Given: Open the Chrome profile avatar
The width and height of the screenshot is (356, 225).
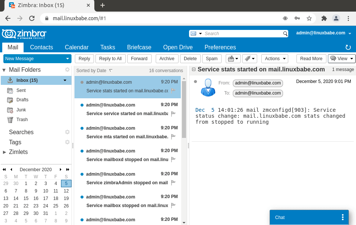Looking at the screenshot, I should (336, 18).
